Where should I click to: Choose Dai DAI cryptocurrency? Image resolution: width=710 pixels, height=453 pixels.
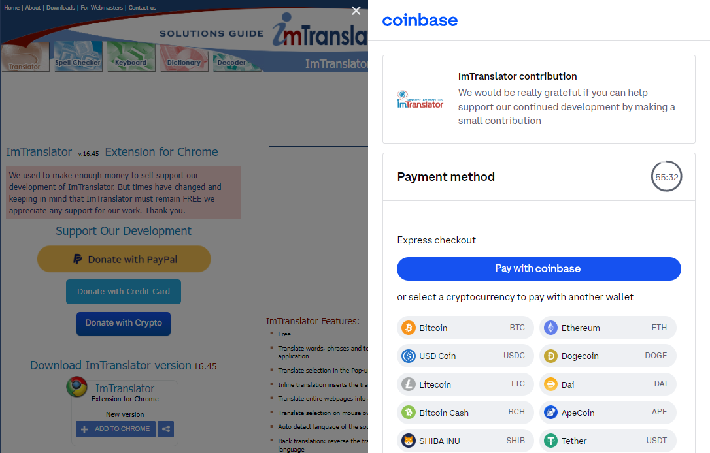click(x=607, y=384)
